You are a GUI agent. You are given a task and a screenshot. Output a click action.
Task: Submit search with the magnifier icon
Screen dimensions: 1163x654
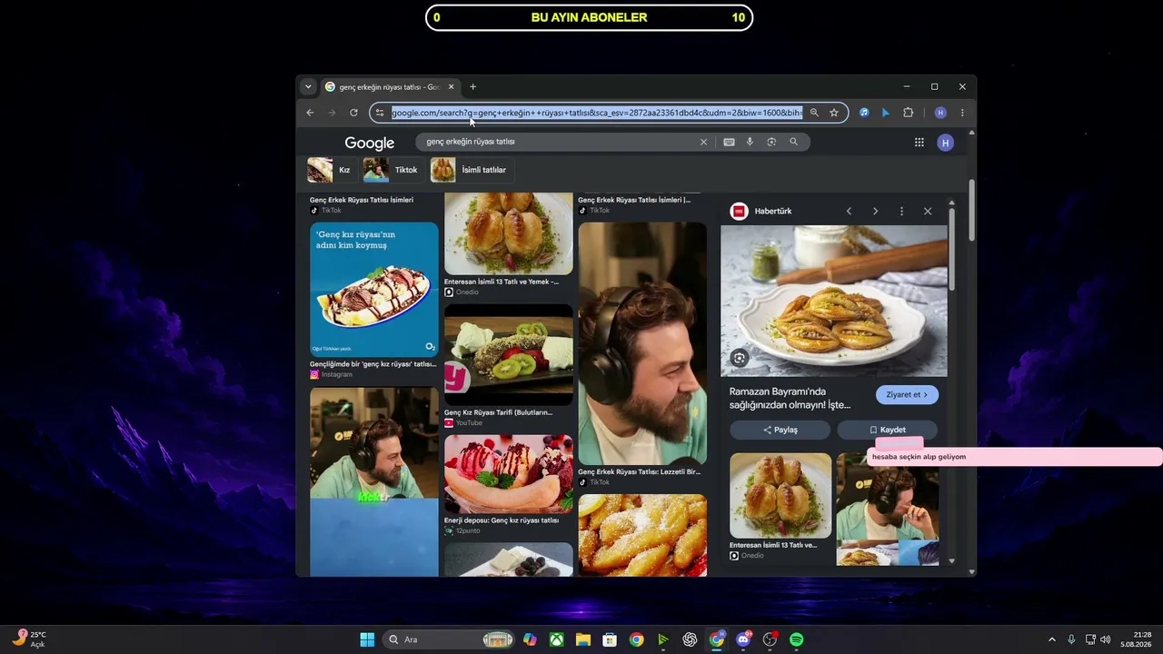793,142
